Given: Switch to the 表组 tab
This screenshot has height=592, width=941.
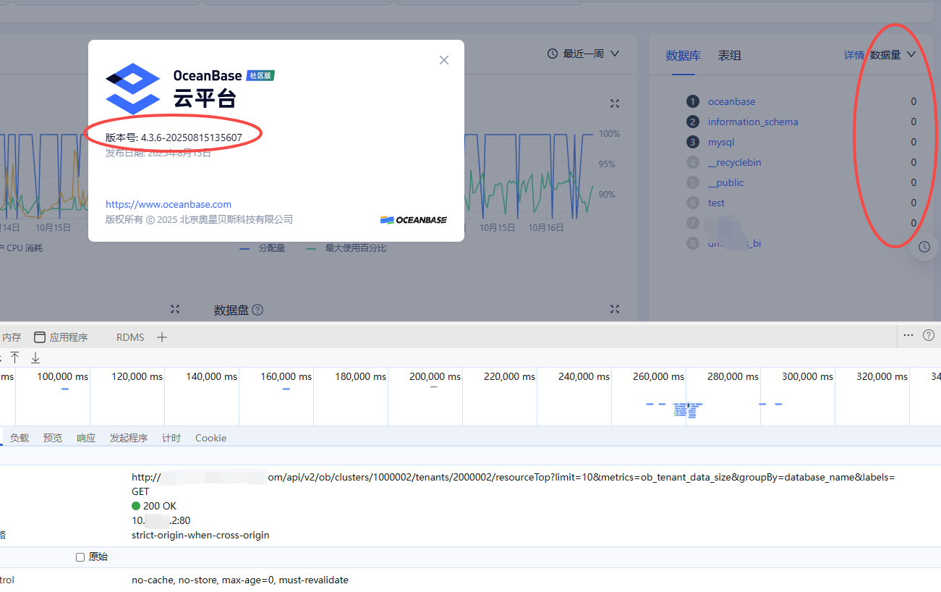Looking at the screenshot, I should coord(729,56).
